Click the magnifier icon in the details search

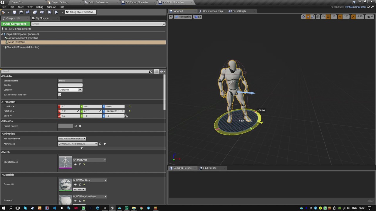pos(150,72)
